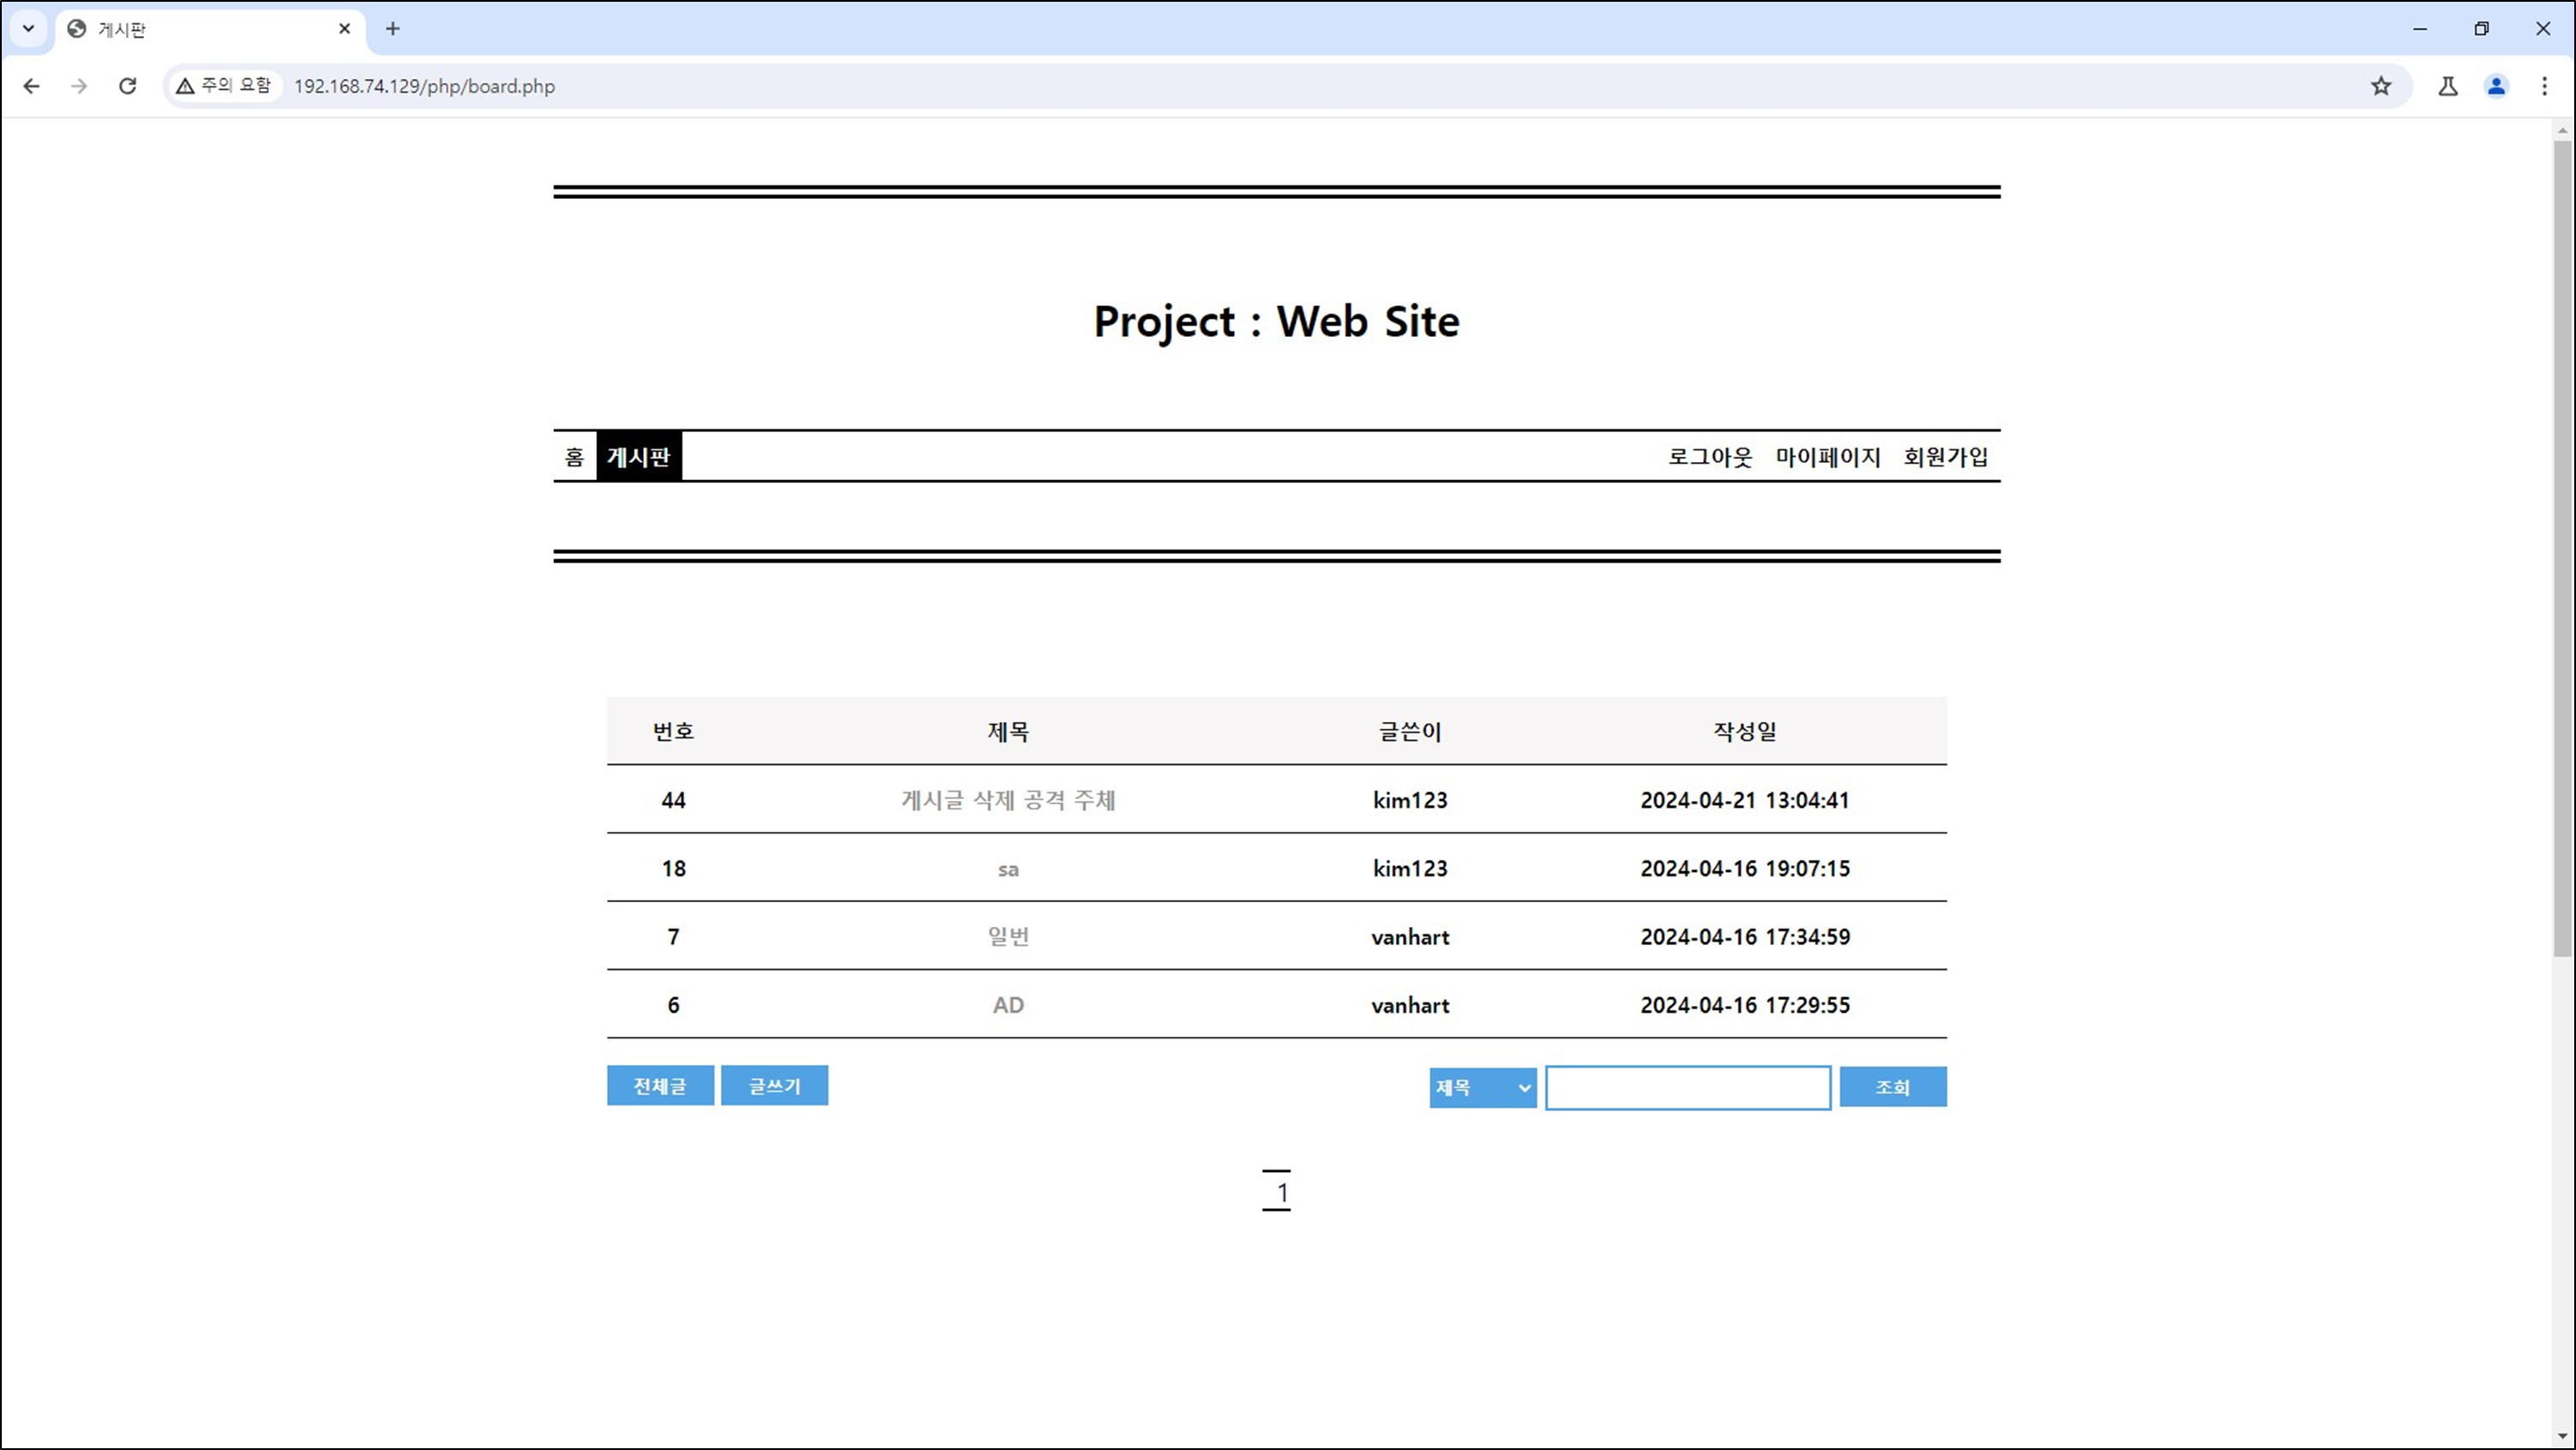Click post number 18 cell

click(673, 868)
